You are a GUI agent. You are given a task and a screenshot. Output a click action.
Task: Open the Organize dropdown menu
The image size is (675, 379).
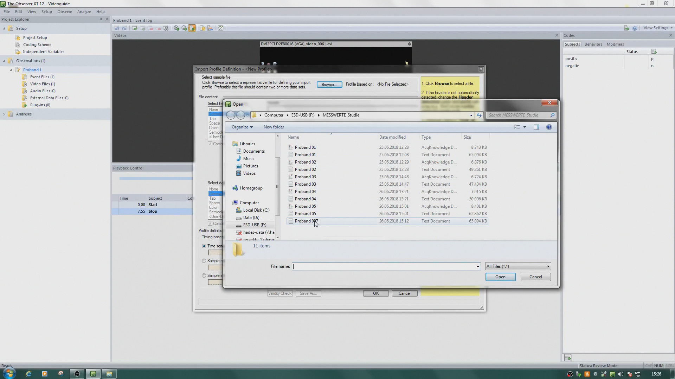242,127
